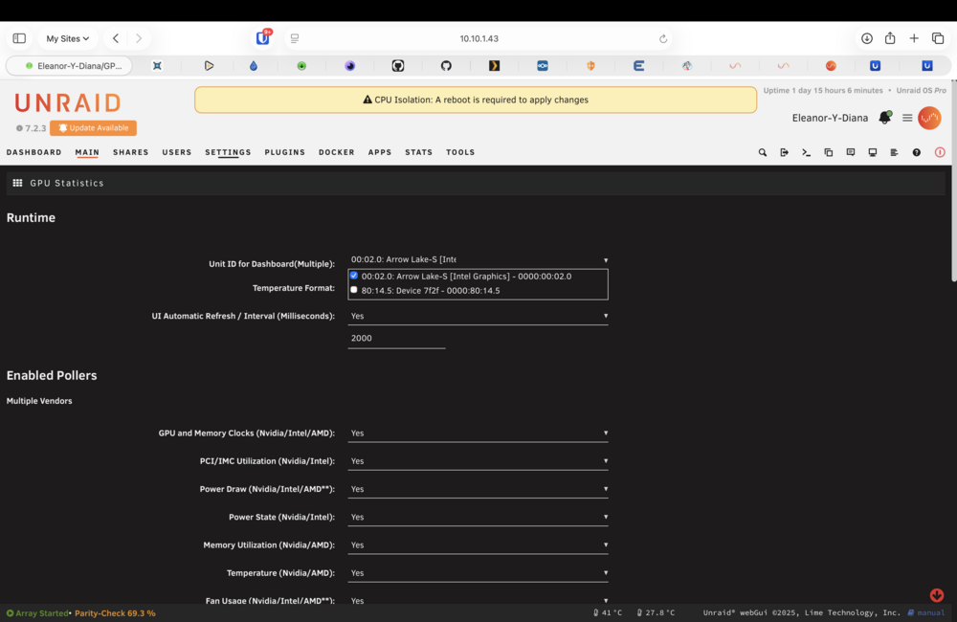Uncheck the Arrow Lake-S Intel Graphics checkbox
The width and height of the screenshot is (957, 622).
(x=354, y=276)
